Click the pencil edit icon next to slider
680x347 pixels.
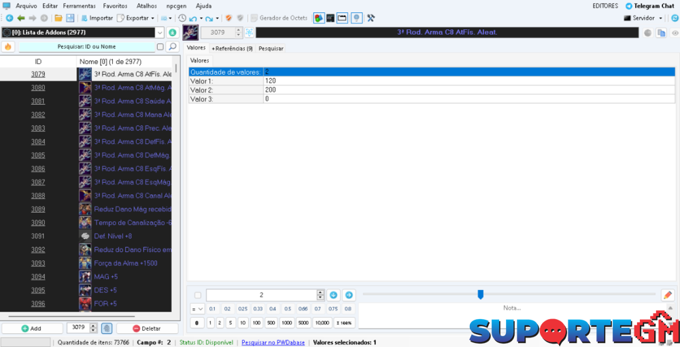(667, 295)
